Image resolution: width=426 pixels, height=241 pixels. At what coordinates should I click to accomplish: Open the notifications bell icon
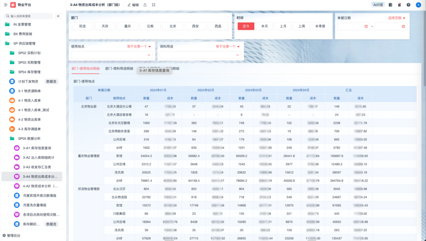[x=399, y=5]
